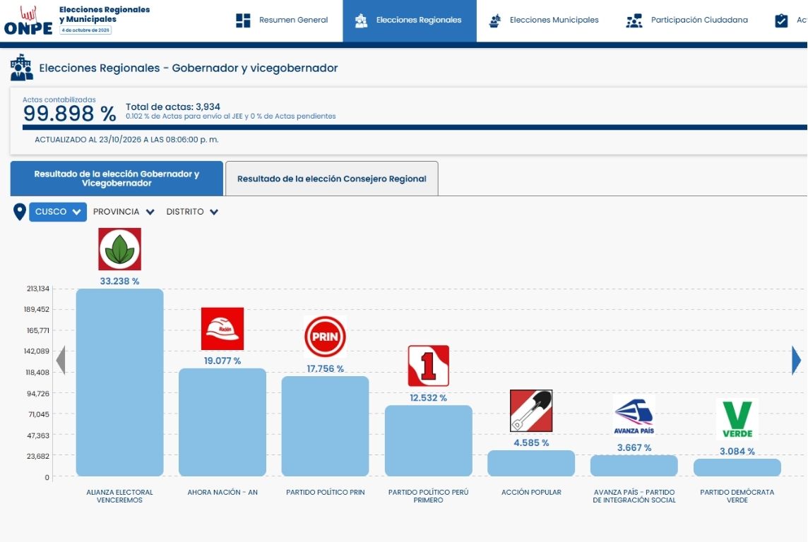Open Elecciones Municipales menu item
This screenshot has height=542, width=808.
coord(544,20)
